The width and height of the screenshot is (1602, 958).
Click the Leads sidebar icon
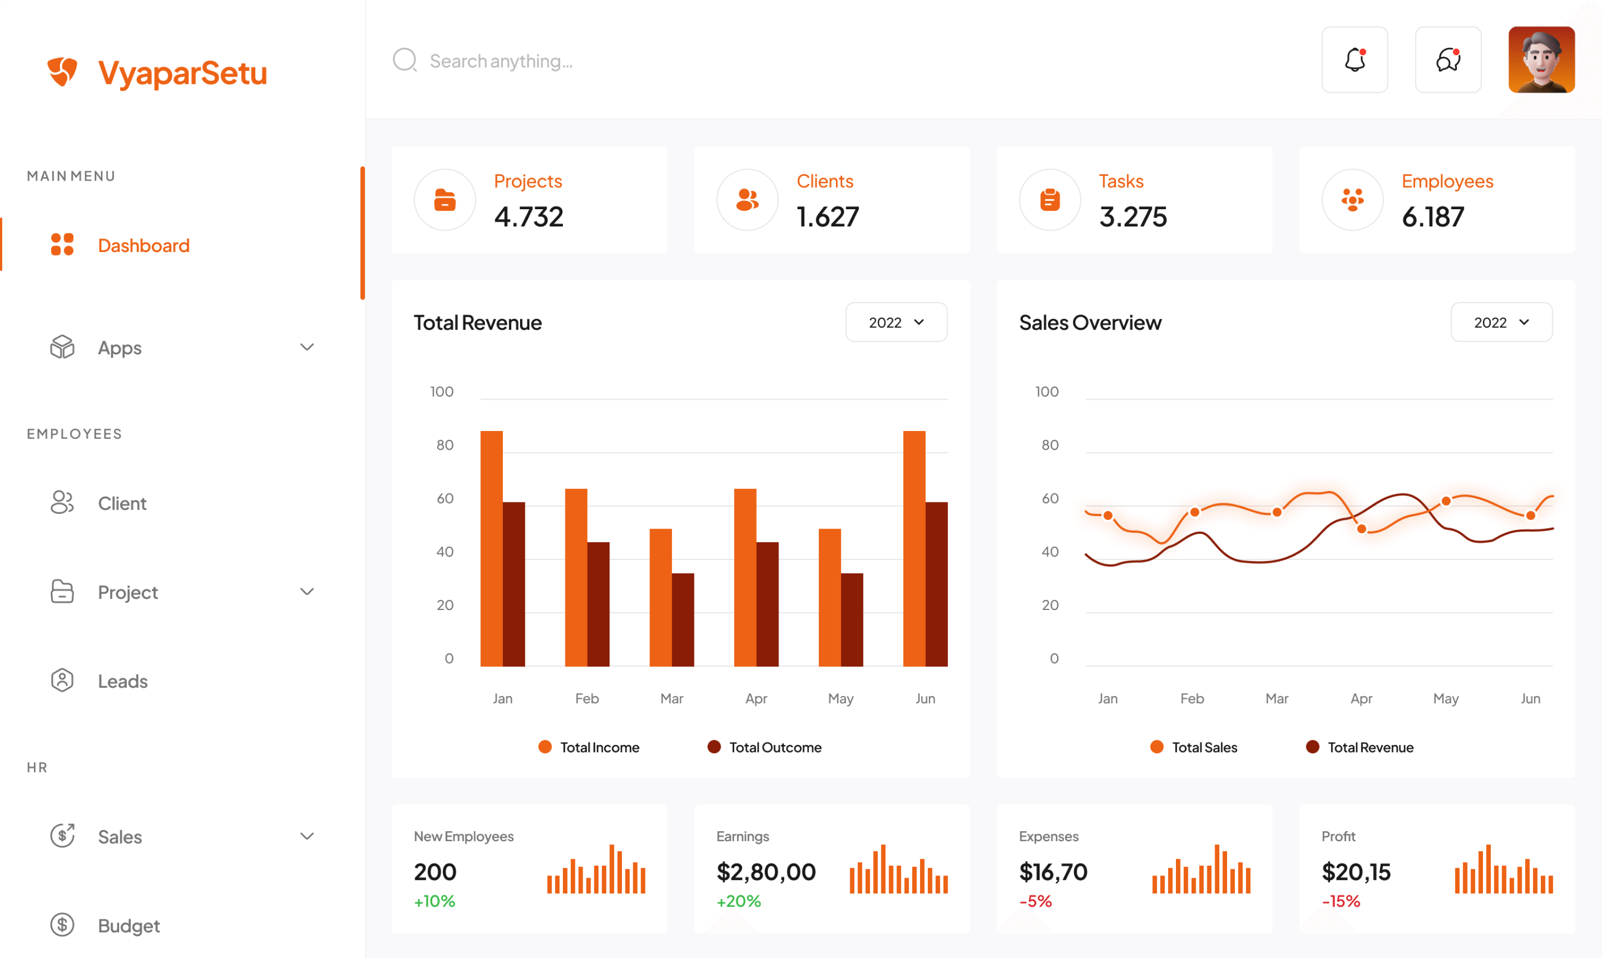click(x=62, y=680)
